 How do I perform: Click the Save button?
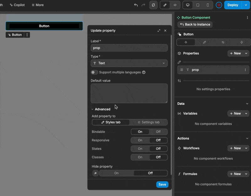click(x=162, y=184)
